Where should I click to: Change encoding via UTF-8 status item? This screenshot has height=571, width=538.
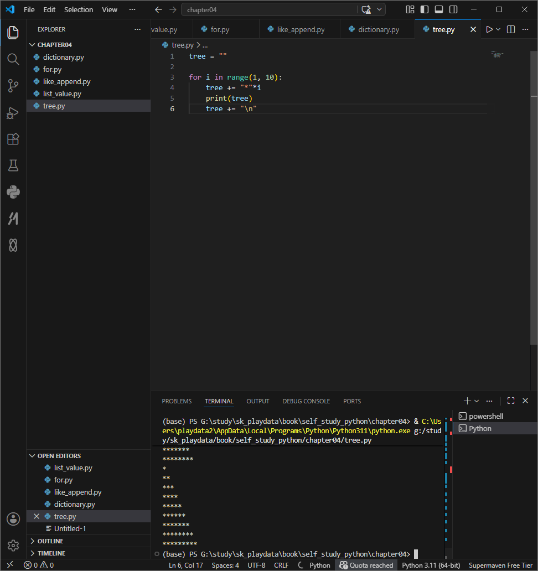[x=256, y=565]
